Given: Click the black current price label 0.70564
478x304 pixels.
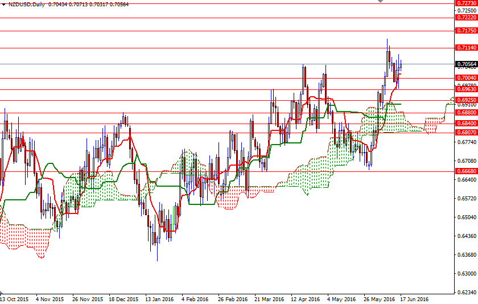Looking at the screenshot, I should click(466, 64).
